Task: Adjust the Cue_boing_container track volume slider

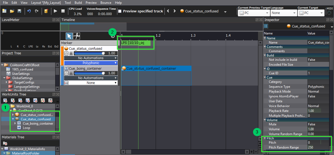Action: point(90,73)
